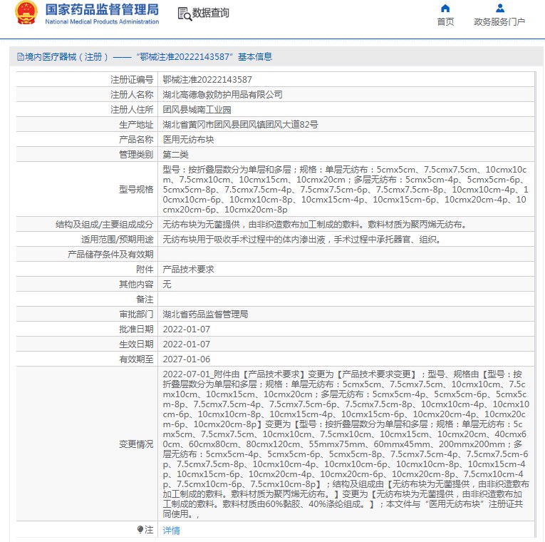Screen dimensions: 545x542
Task: Select product name 医用无纺布块
Action: pyautogui.click(x=188, y=140)
